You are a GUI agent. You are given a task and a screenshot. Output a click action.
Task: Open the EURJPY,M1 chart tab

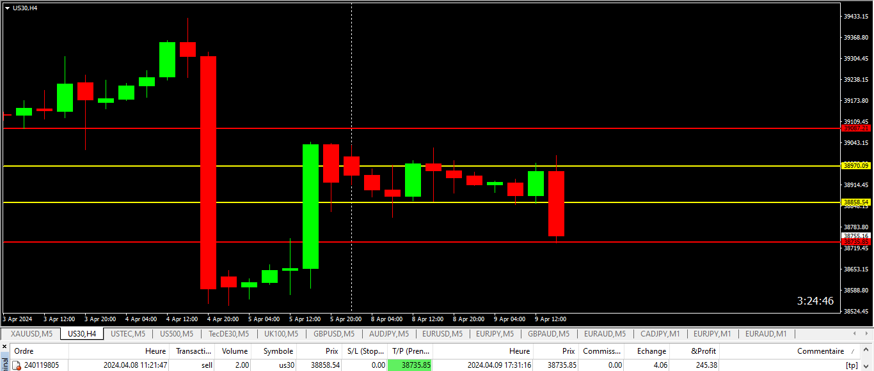[x=712, y=333]
